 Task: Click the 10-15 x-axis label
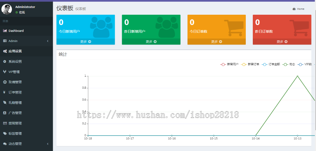click(213, 138)
